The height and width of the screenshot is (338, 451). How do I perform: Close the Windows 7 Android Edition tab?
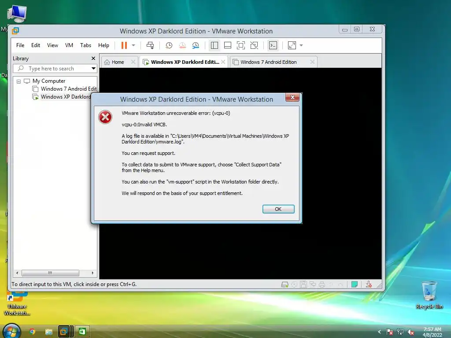(x=312, y=62)
